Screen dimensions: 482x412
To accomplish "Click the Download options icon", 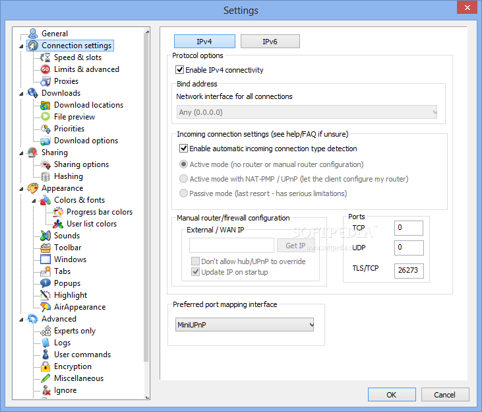I will point(45,141).
